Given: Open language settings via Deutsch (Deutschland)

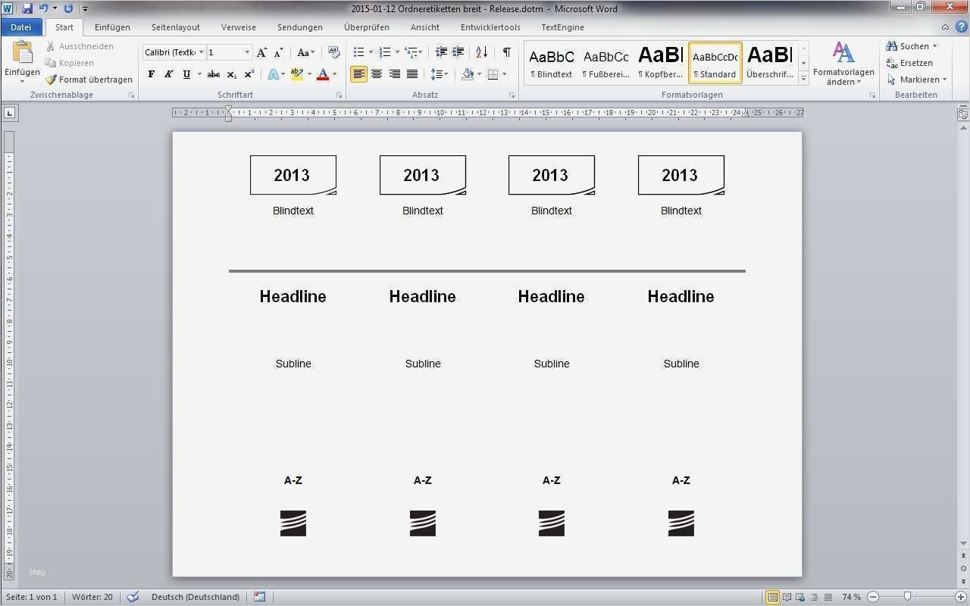Looking at the screenshot, I should [x=196, y=597].
